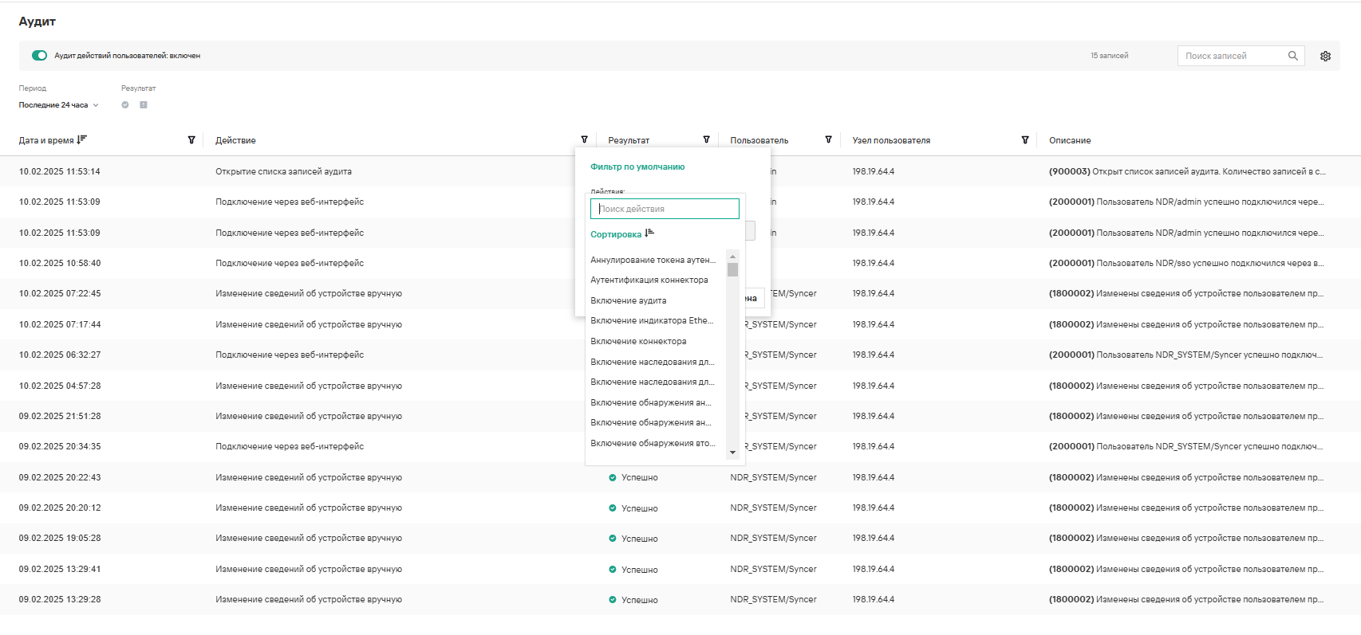Click the Фильтр по умолчанию link
1361x635 pixels.
click(637, 167)
